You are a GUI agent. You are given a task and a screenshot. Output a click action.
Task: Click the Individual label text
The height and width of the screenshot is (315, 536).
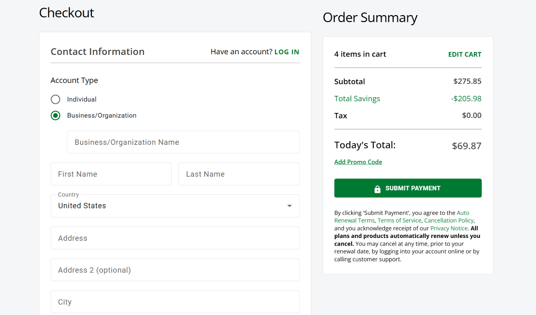point(82,100)
